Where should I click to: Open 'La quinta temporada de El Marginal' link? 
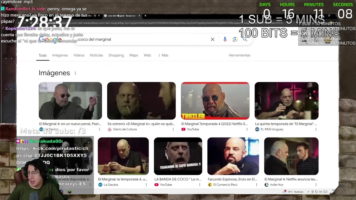click(286, 124)
